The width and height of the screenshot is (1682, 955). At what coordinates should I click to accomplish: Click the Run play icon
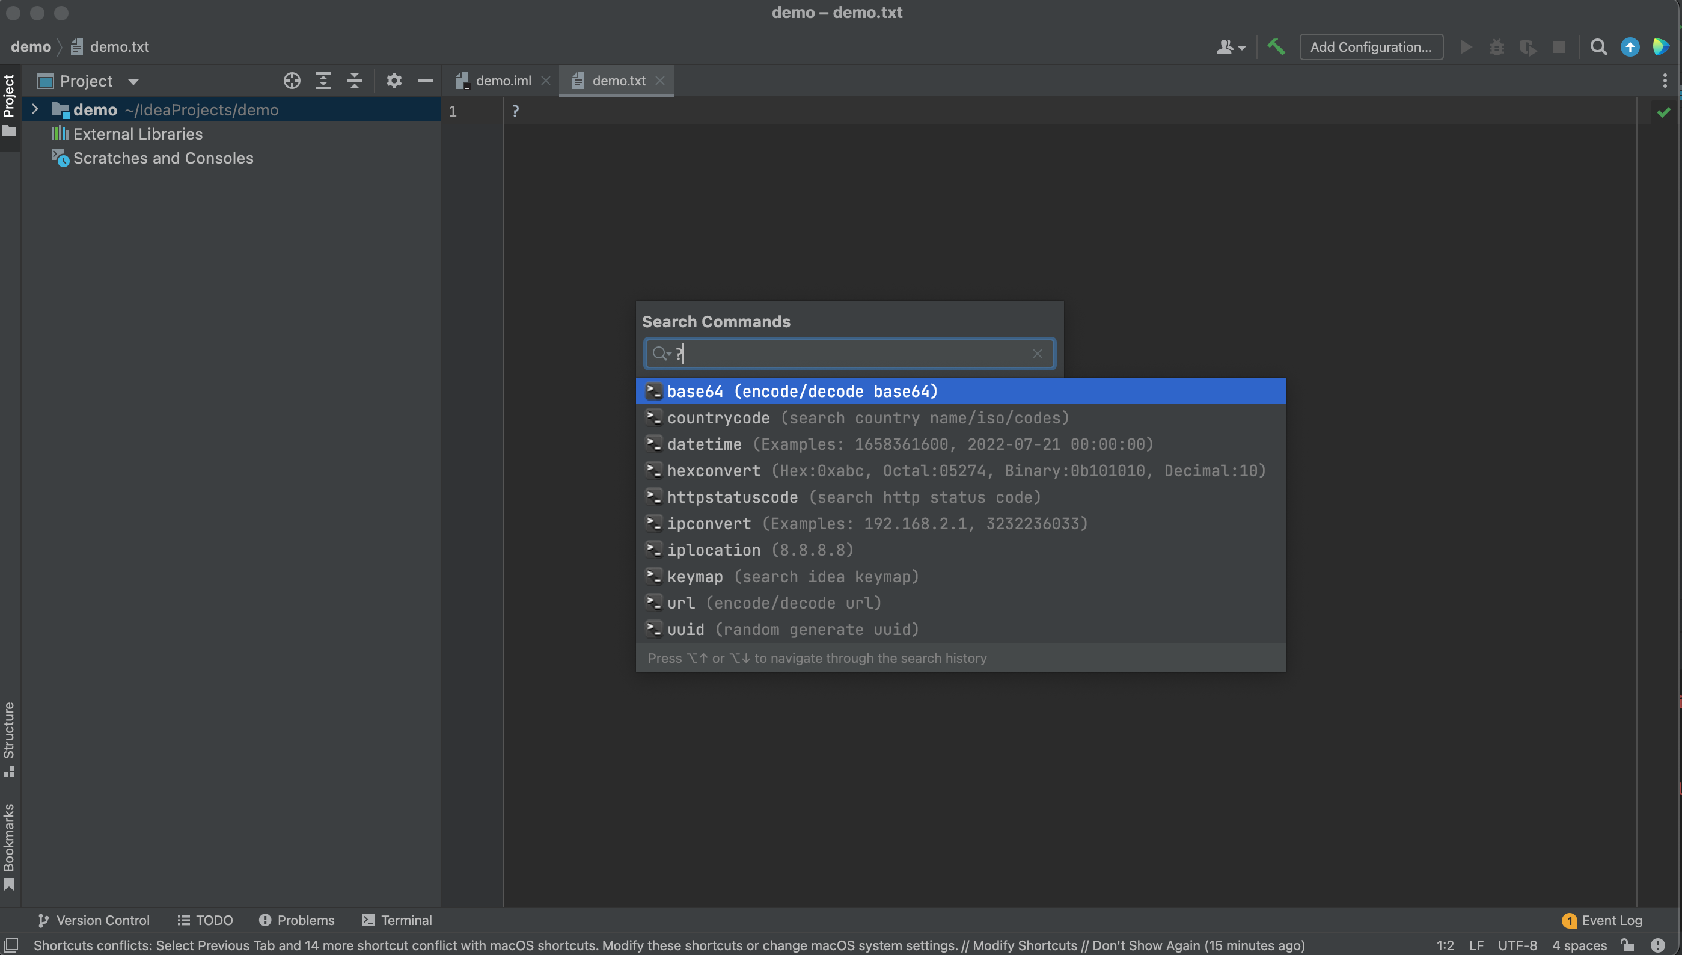point(1466,46)
